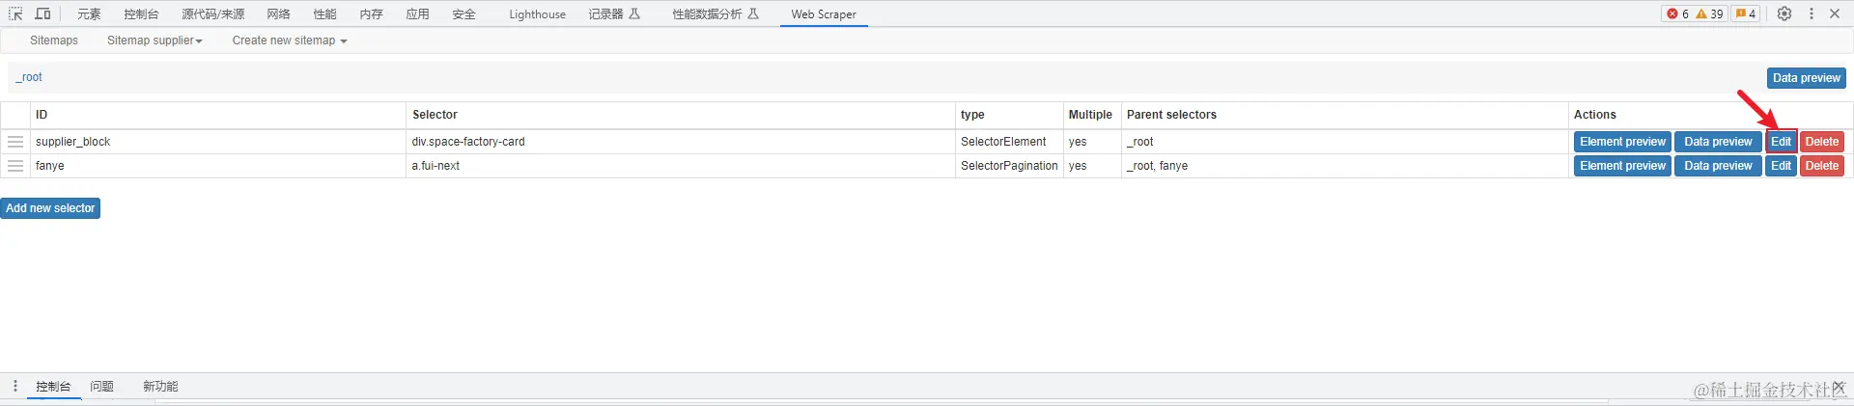Open the 记录器 tab
This screenshot has width=1854, height=406.
(614, 14)
